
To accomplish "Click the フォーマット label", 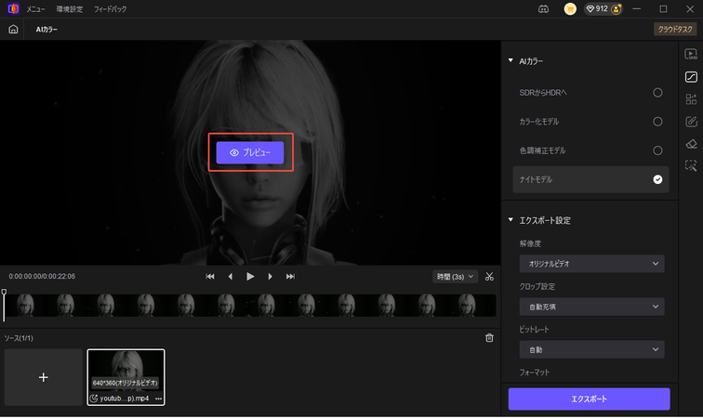I will 535,372.
